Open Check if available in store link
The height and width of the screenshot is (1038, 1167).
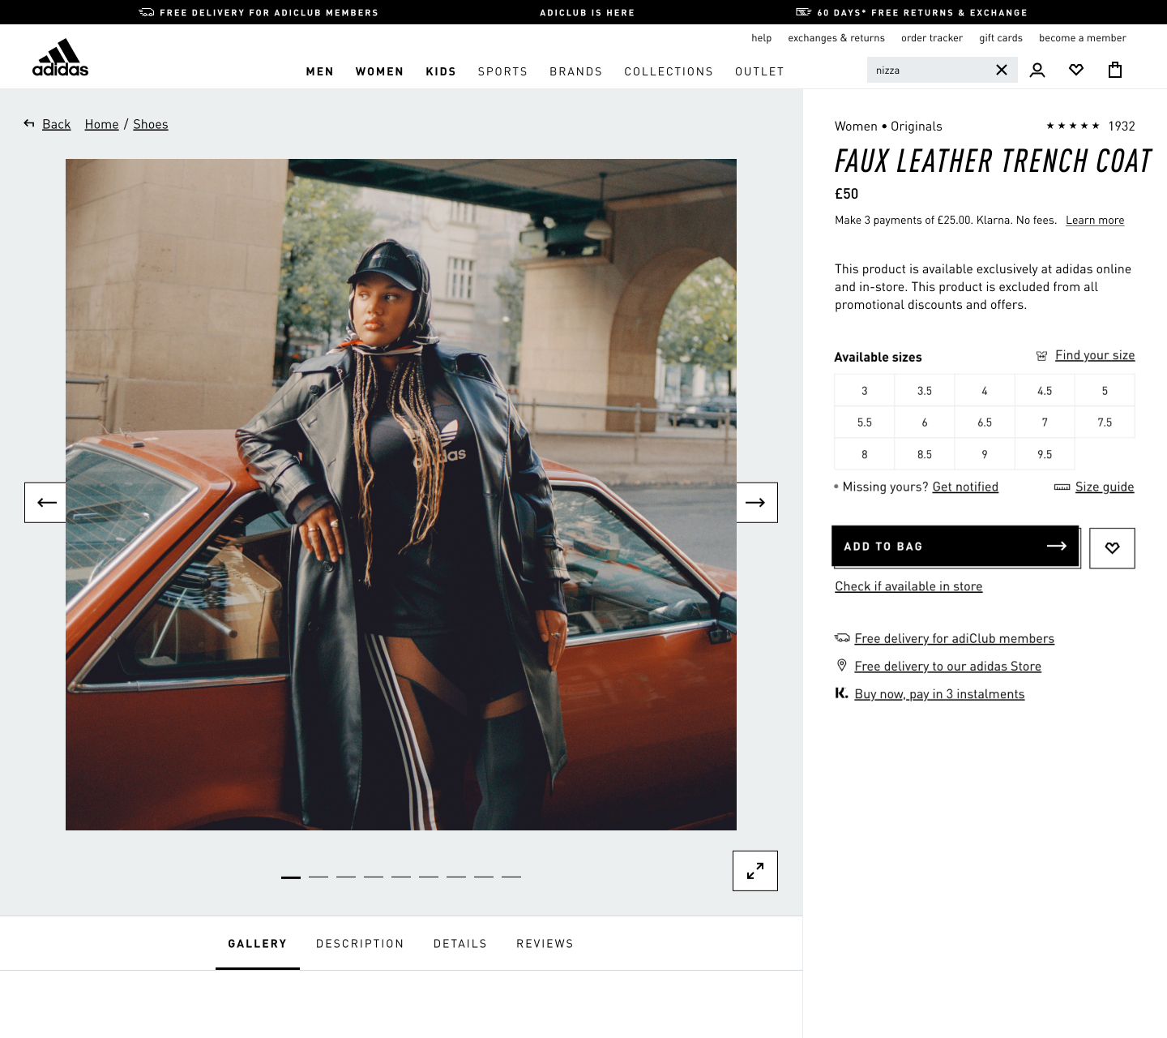click(x=908, y=586)
